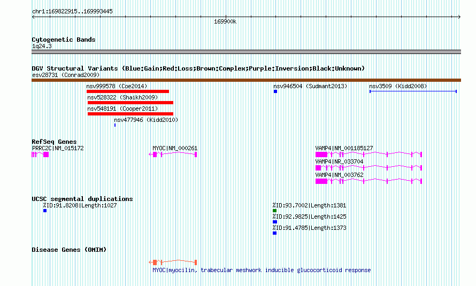Open the nsv528322 (Shaikh2009) label
476x286 pixels.
[x=122, y=97]
